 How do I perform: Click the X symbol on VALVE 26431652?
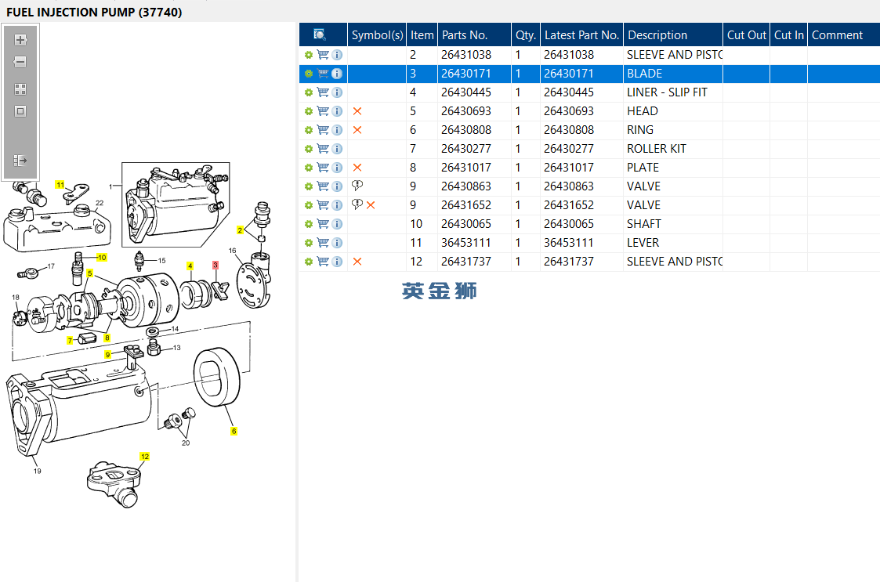(371, 205)
